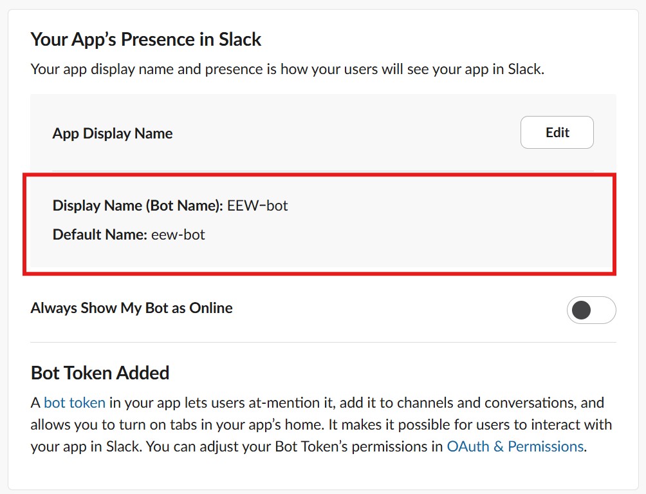Open the OAuth & Permissions link

pos(515,446)
